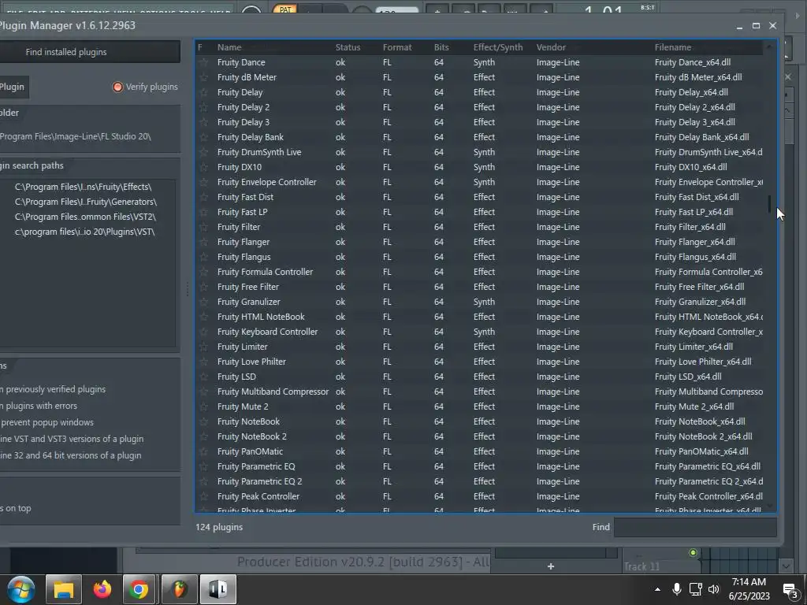Grab the plugin list scrollbar thumb
The image size is (807, 605).
point(769,204)
